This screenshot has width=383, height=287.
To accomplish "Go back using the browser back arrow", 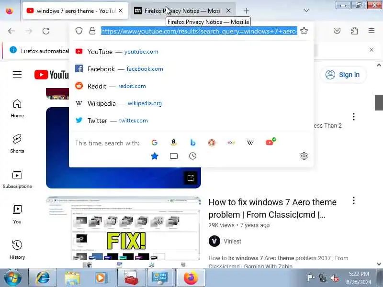I will (x=11, y=31).
